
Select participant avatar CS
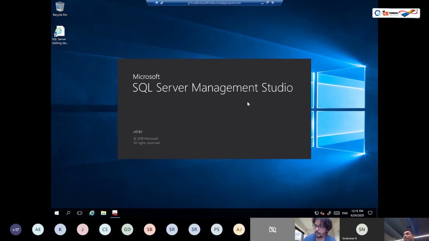pos(105,230)
